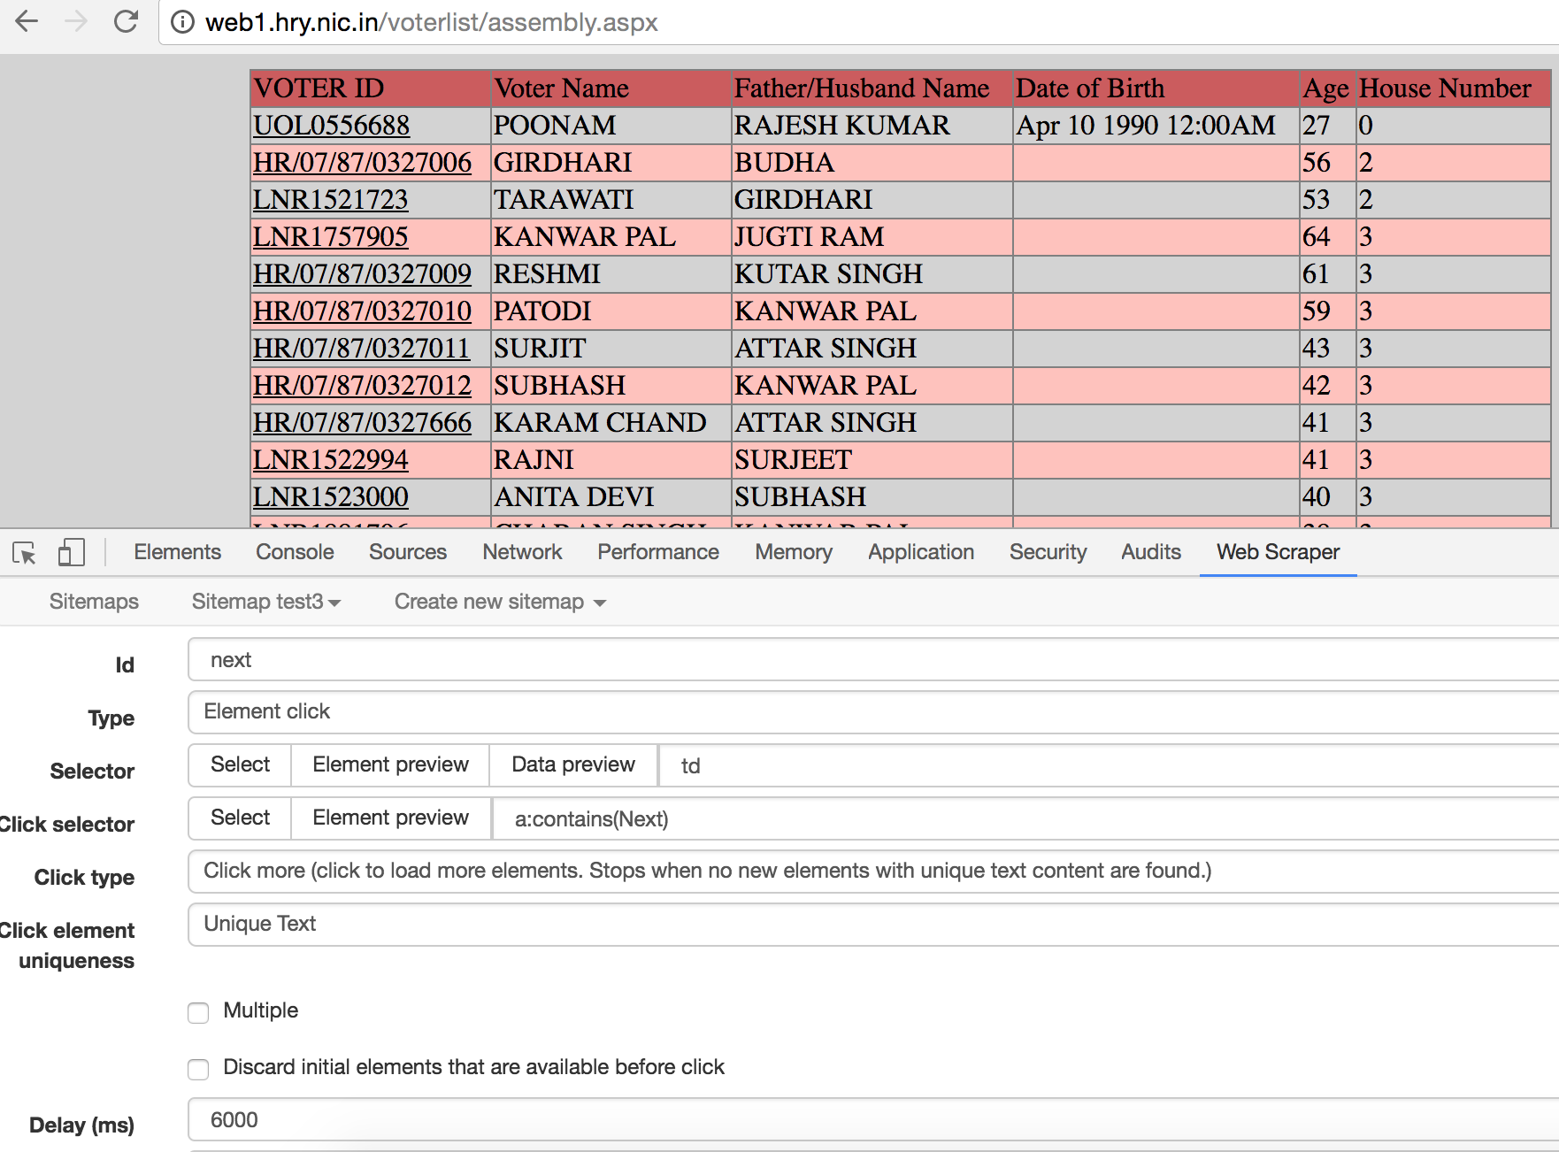Check Discard initial elements before click

pyautogui.click(x=198, y=1069)
